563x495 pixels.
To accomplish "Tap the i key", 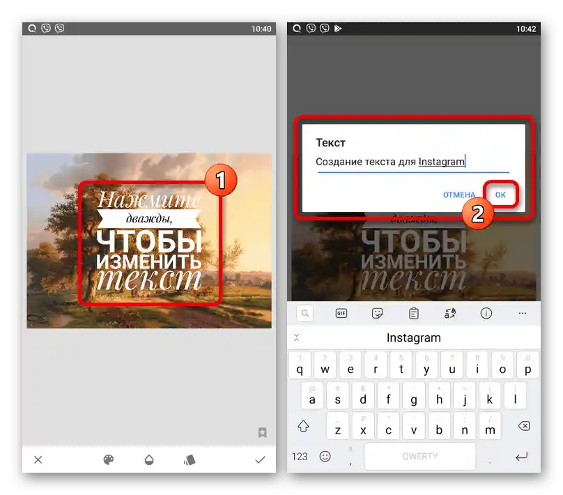I will [x=477, y=365].
